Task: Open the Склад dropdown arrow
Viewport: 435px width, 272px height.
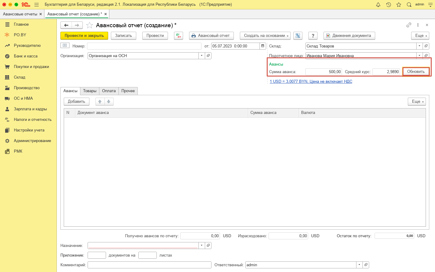Action: 419,46
